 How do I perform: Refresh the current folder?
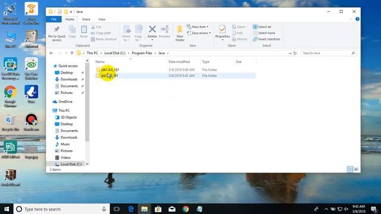coord(295,53)
